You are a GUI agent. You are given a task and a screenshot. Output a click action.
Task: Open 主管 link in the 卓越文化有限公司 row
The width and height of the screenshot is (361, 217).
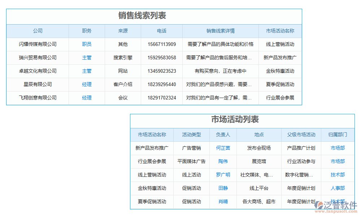tap(87, 71)
